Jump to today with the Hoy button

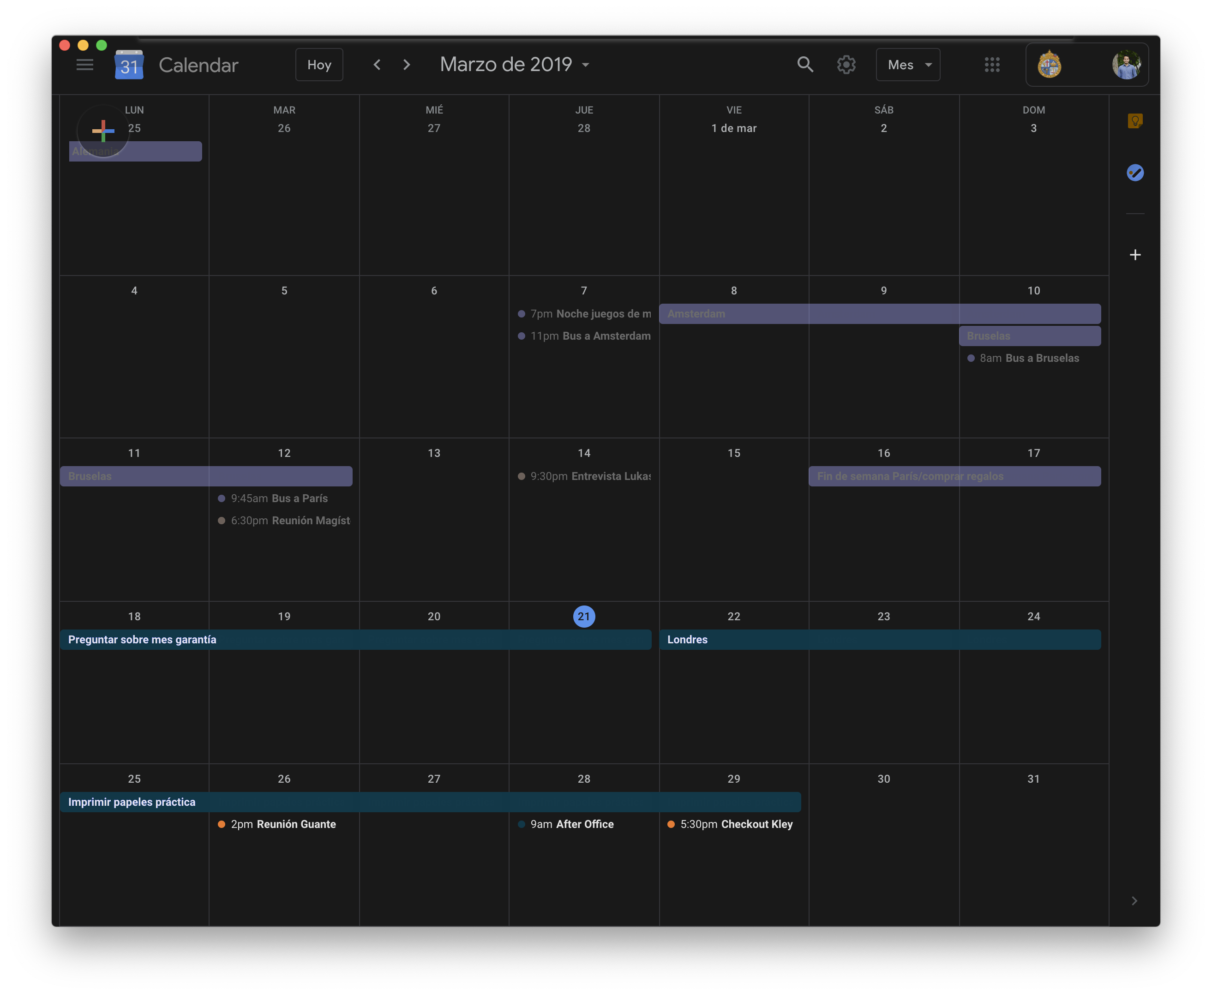click(319, 65)
